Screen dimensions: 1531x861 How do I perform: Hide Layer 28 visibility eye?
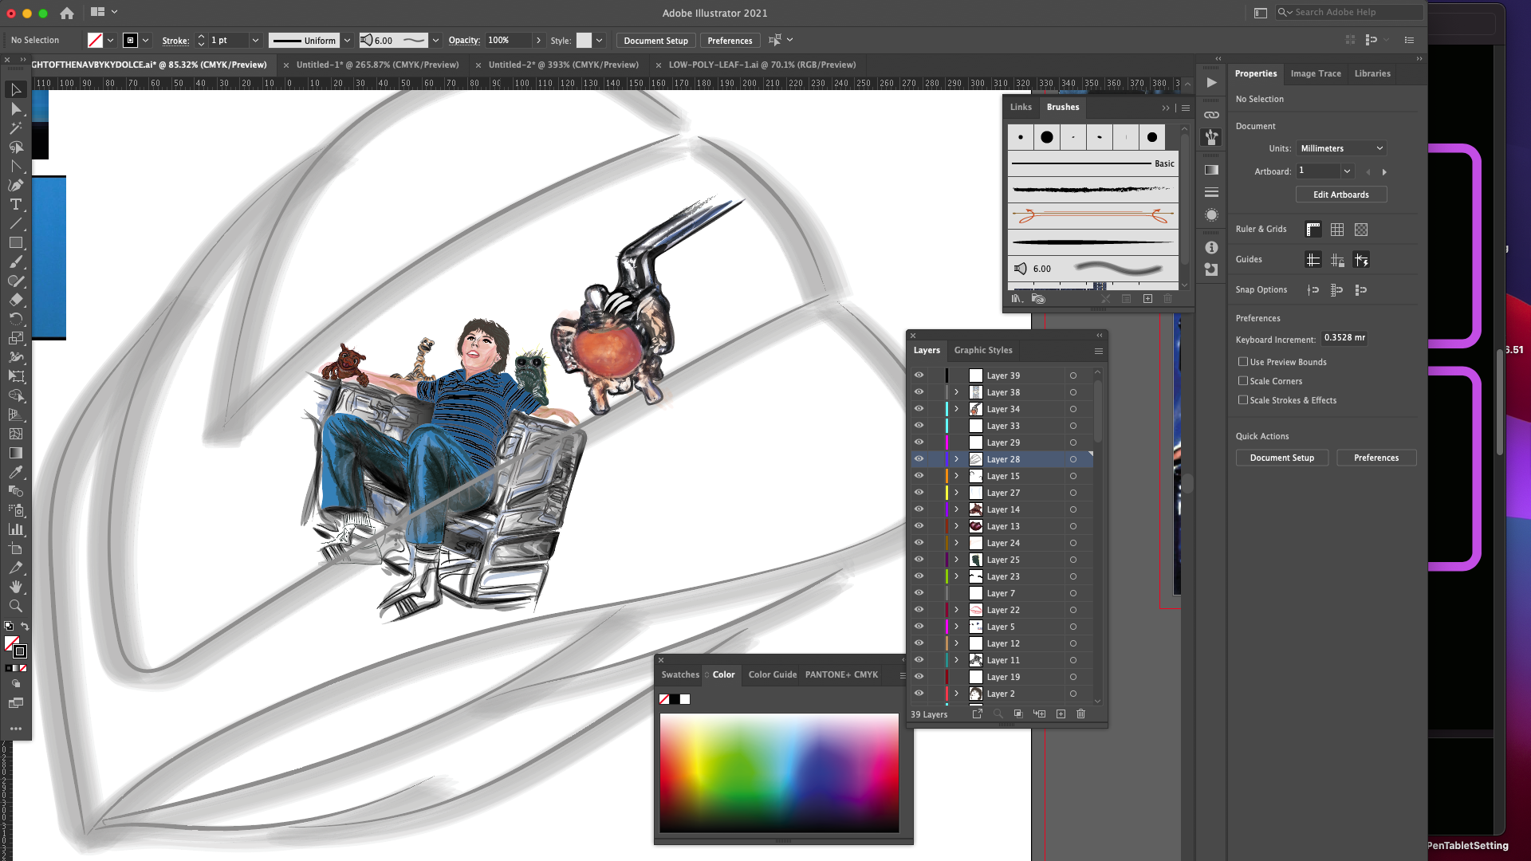click(919, 459)
